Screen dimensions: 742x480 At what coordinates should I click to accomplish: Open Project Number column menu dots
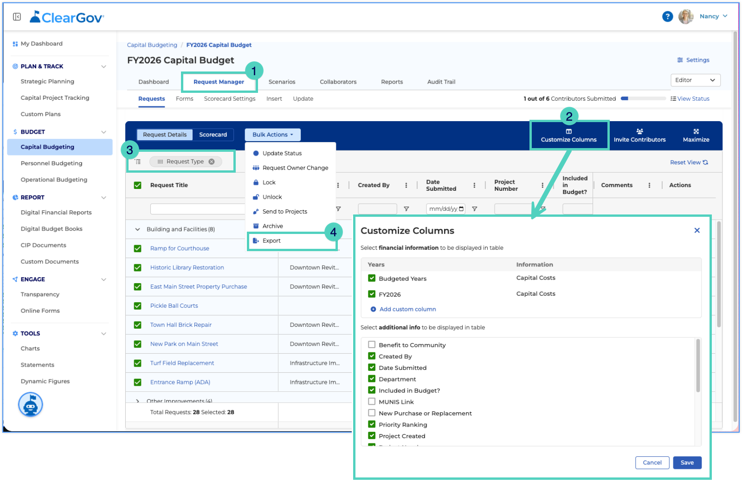(542, 185)
